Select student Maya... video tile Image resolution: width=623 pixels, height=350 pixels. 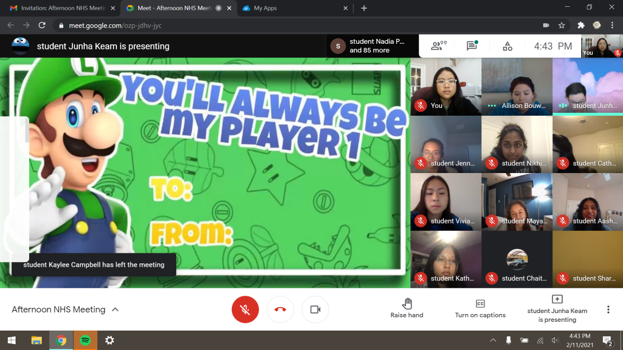pyautogui.click(x=517, y=202)
